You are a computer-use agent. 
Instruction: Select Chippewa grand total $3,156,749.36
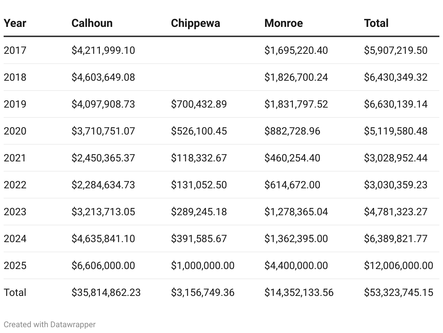(203, 292)
